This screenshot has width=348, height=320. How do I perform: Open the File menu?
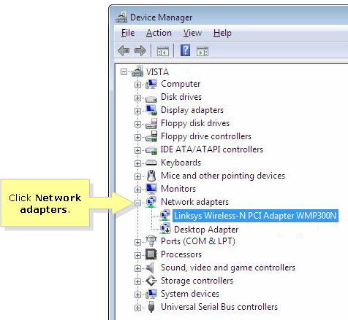pos(128,33)
